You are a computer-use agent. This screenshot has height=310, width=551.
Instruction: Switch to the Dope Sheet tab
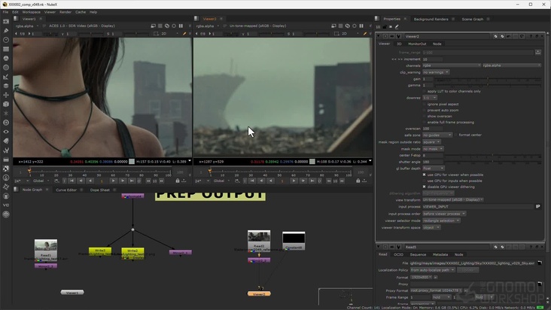coord(100,190)
